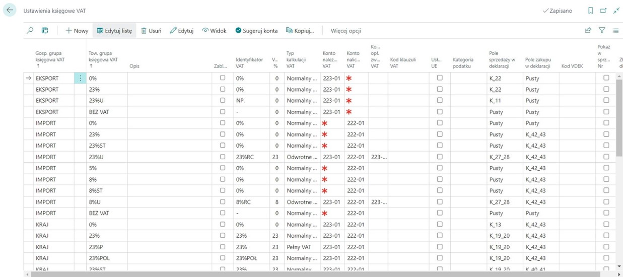Delete the entry with Usuń
The image size is (623, 277).
point(151,31)
